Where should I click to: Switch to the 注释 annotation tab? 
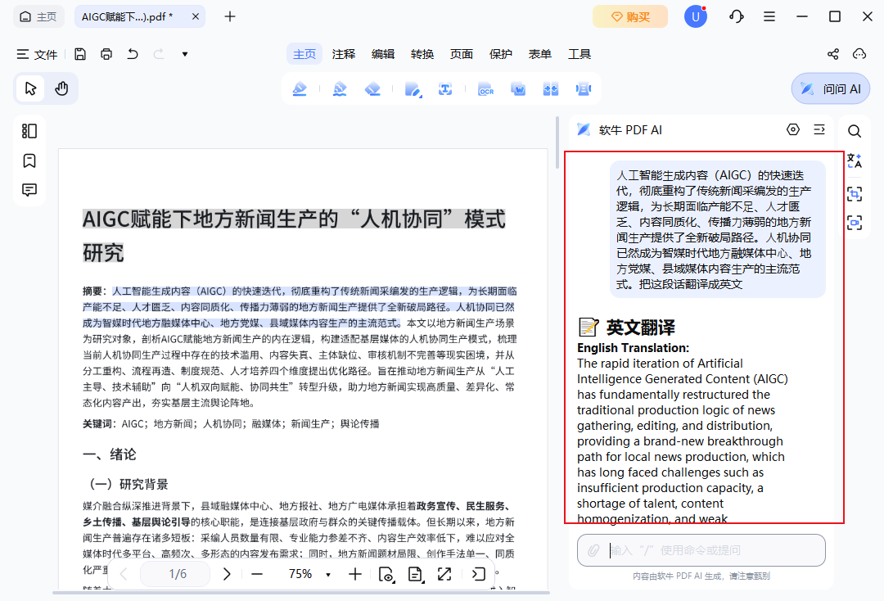click(344, 54)
